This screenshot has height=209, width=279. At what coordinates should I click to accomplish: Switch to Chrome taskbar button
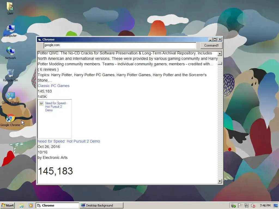click(x=57, y=205)
